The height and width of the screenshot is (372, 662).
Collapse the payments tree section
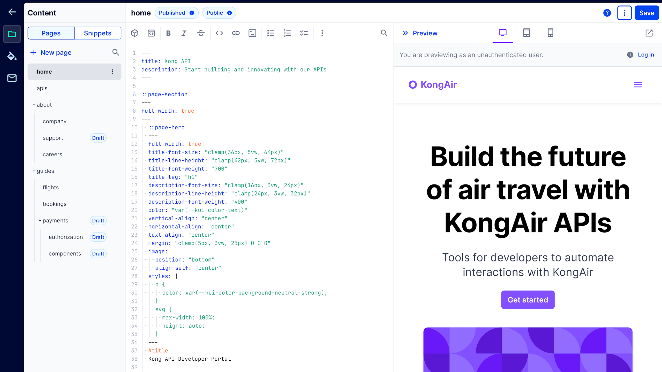(40, 221)
